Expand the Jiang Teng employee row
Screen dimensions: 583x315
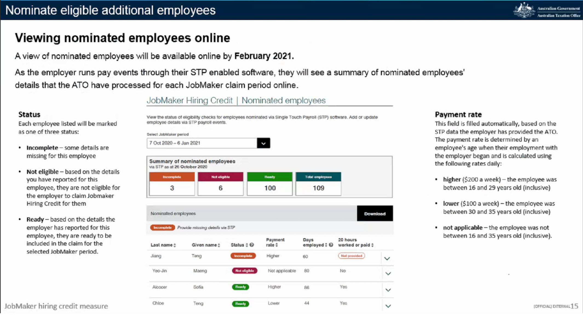click(387, 258)
